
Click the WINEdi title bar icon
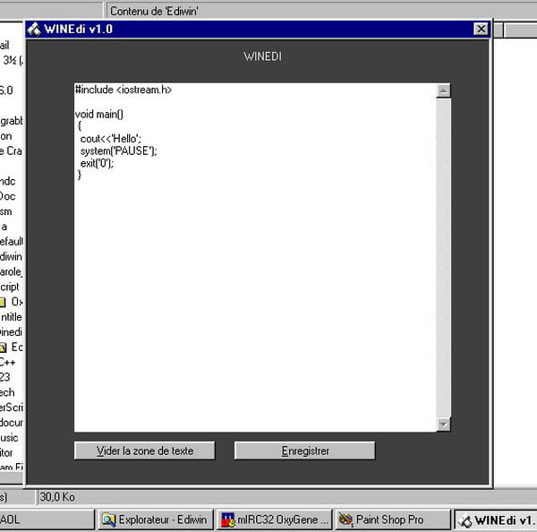tap(34, 30)
